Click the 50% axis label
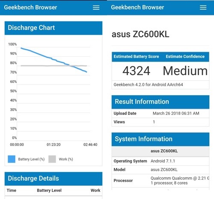 coord(13,91)
